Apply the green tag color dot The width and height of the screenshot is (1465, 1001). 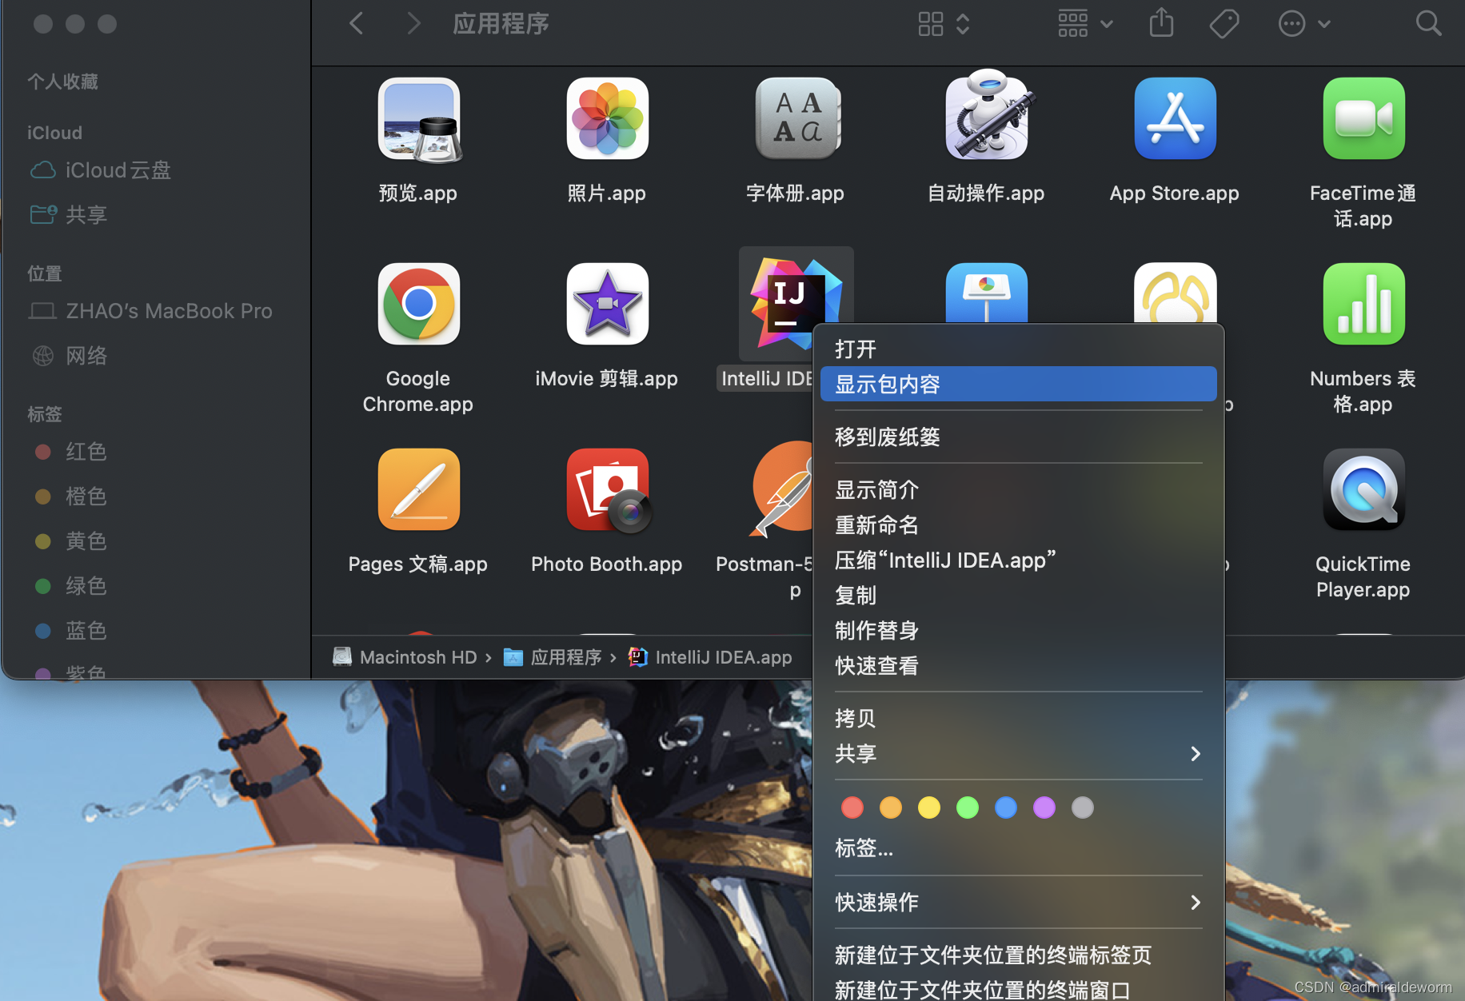(968, 808)
